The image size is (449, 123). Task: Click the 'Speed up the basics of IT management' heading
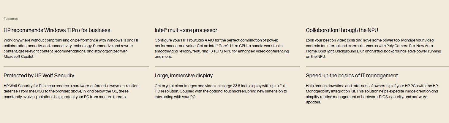pos(352,76)
